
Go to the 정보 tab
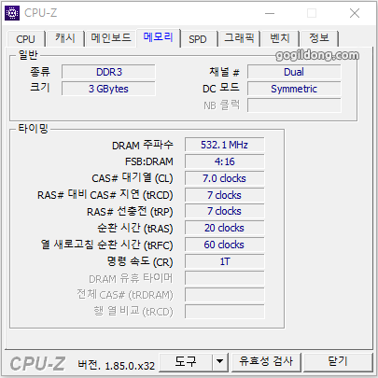(x=319, y=38)
